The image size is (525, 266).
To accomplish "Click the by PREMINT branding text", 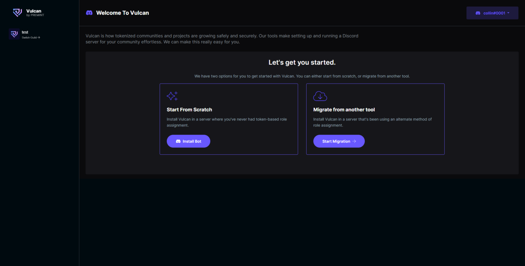I will tap(35, 15).
